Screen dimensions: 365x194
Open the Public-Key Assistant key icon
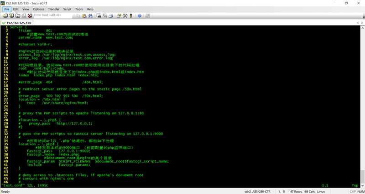[x=131, y=16]
